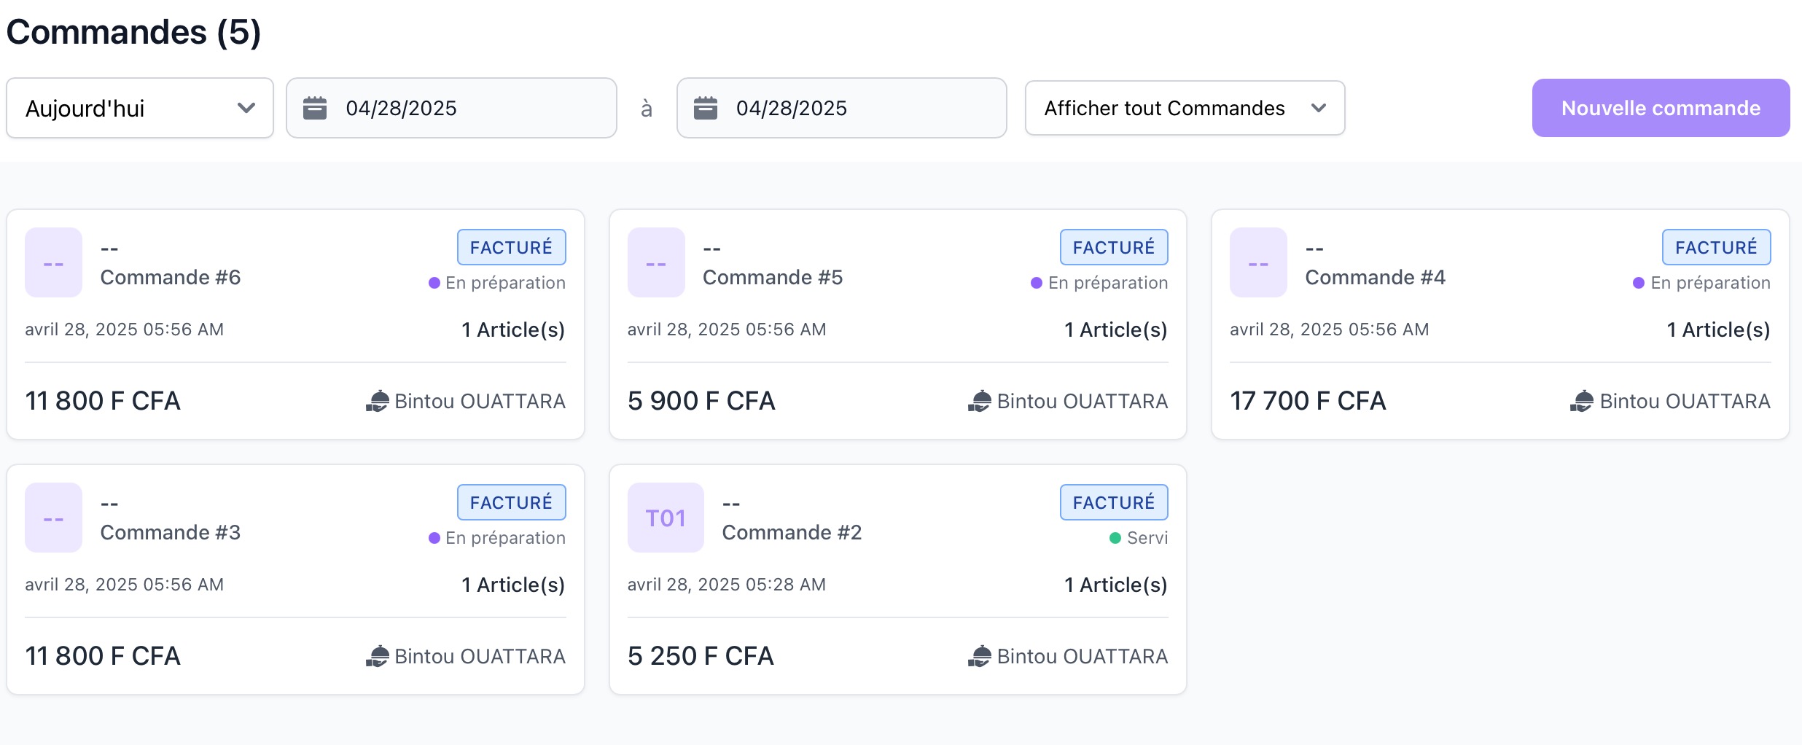Click FACTURÉ badge on Commande #5

(x=1114, y=247)
